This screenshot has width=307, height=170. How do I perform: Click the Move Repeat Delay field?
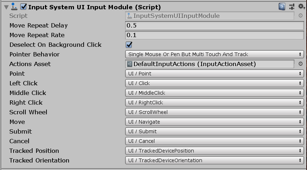pos(214,25)
